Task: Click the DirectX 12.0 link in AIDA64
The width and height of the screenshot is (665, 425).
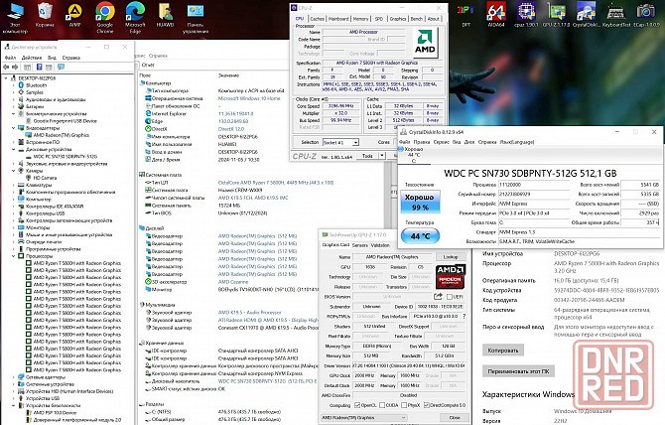Action: click(x=231, y=129)
